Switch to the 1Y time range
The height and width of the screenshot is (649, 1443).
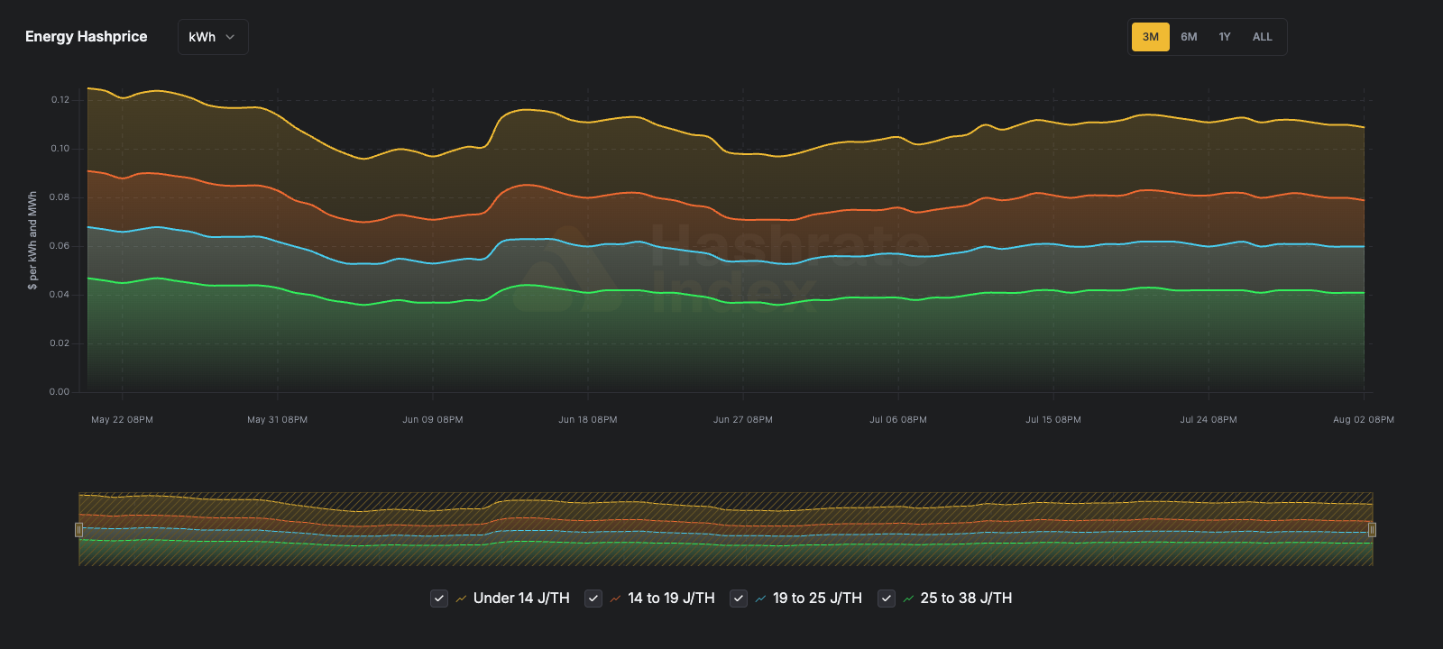coord(1225,37)
